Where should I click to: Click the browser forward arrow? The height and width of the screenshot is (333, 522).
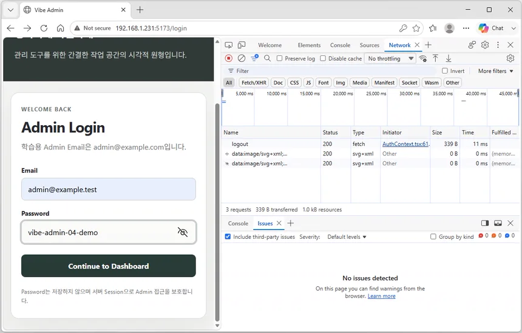[27, 29]
